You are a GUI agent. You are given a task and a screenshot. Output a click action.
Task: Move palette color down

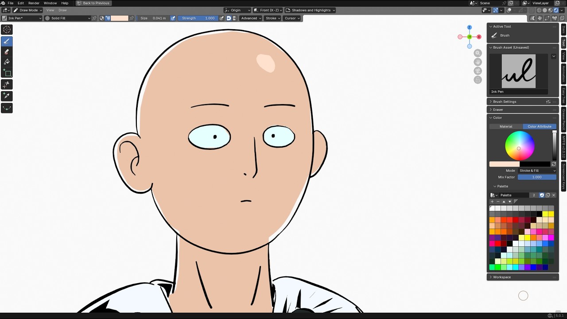(509, 202)
